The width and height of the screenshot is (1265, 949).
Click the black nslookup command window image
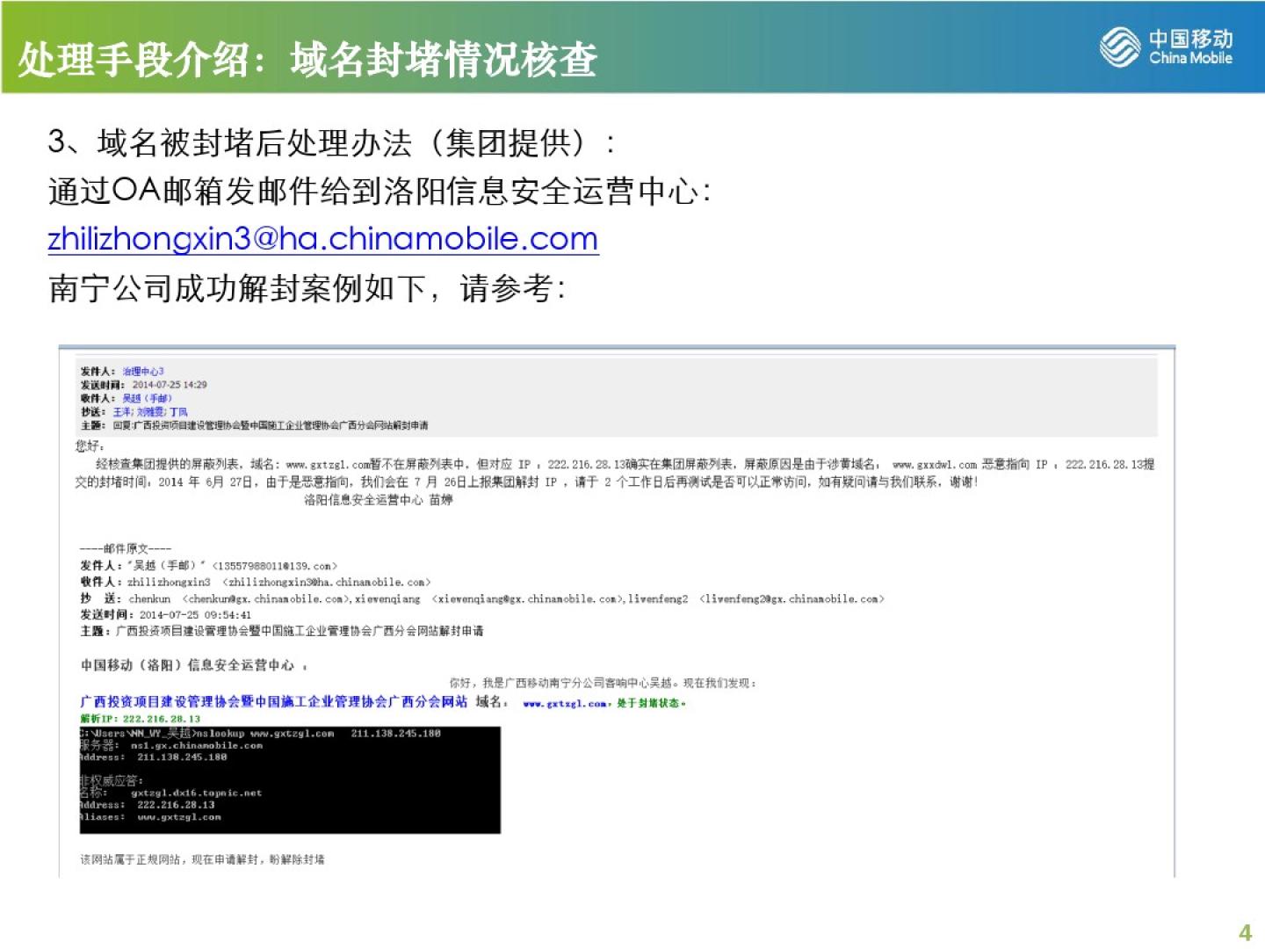pyautogui.click(x=290, y=780)
